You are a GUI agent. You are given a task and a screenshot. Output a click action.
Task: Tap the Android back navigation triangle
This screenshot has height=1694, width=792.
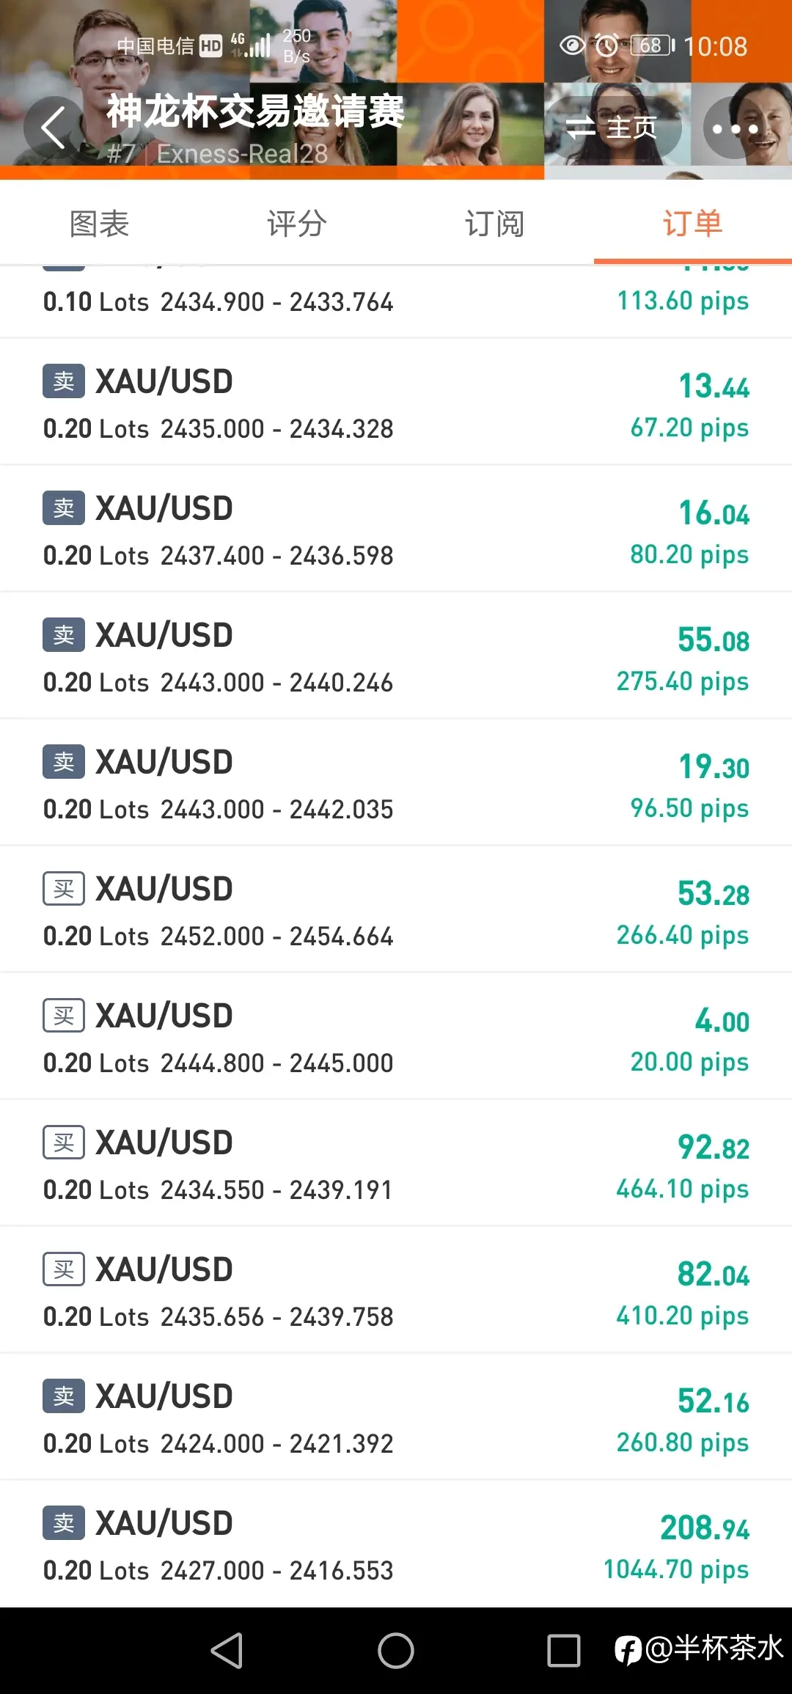(x=227, y=1651)
